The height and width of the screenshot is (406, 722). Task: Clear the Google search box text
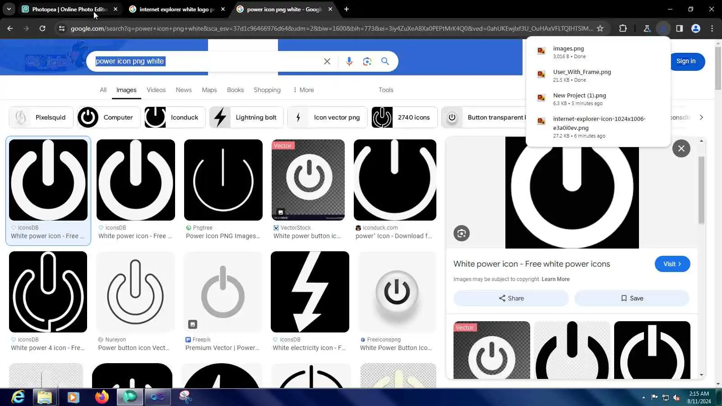tap(327, 61)
